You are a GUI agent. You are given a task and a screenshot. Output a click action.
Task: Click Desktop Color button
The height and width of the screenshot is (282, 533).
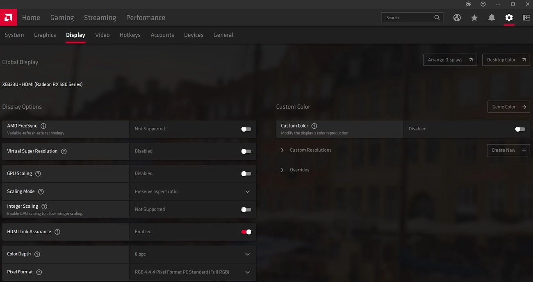click(506, 60)
